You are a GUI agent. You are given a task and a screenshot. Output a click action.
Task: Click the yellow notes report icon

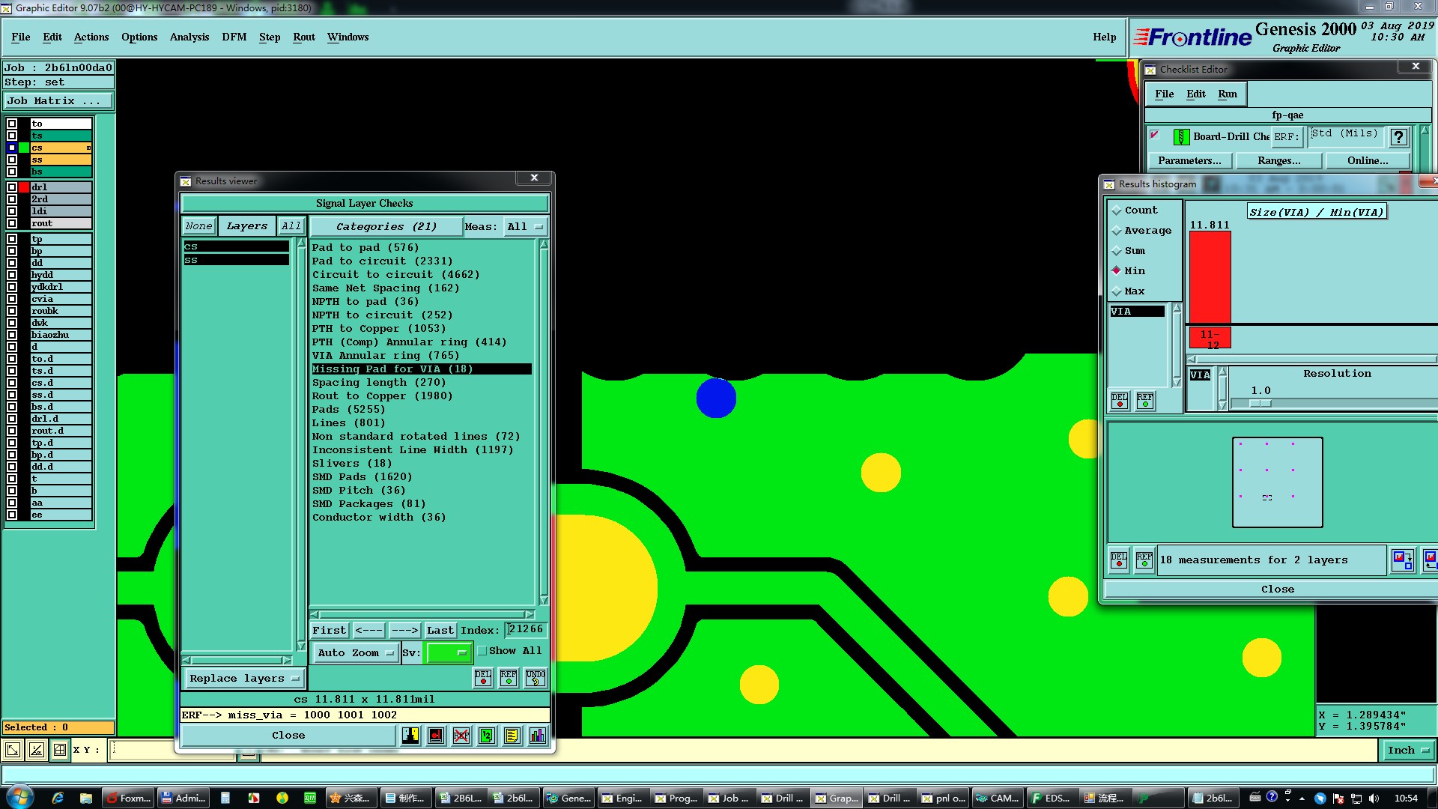[x=512, y=736]
